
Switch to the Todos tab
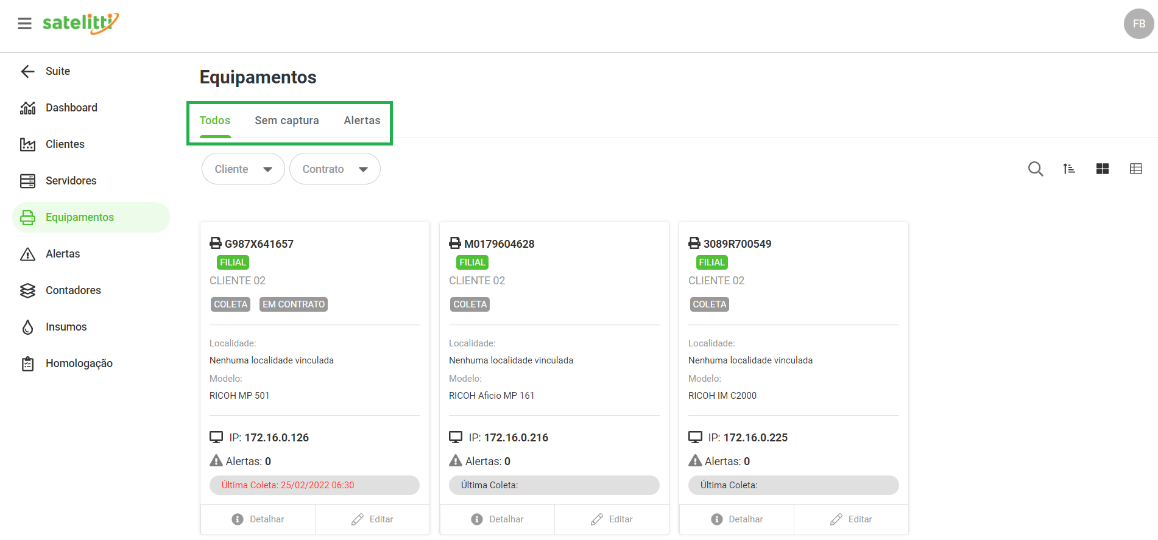[x=215, y=121]
